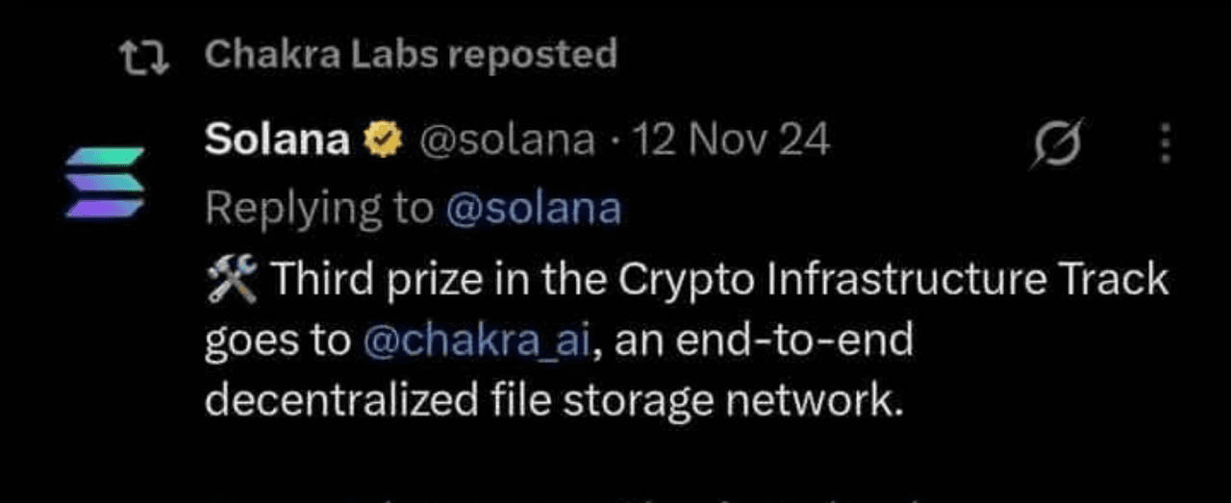Click the word "reposted" in the header

tap(532, 55)
